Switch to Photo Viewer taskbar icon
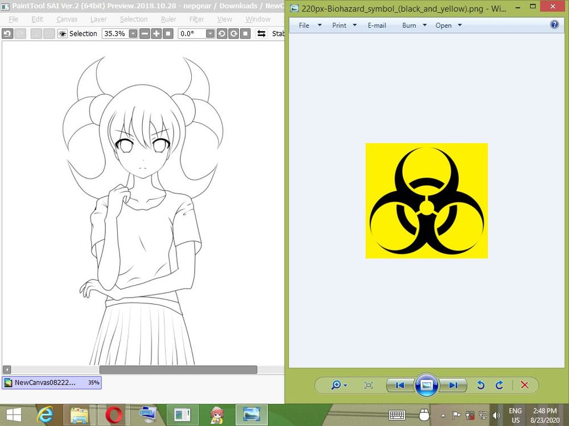 (x=251, y=415)
